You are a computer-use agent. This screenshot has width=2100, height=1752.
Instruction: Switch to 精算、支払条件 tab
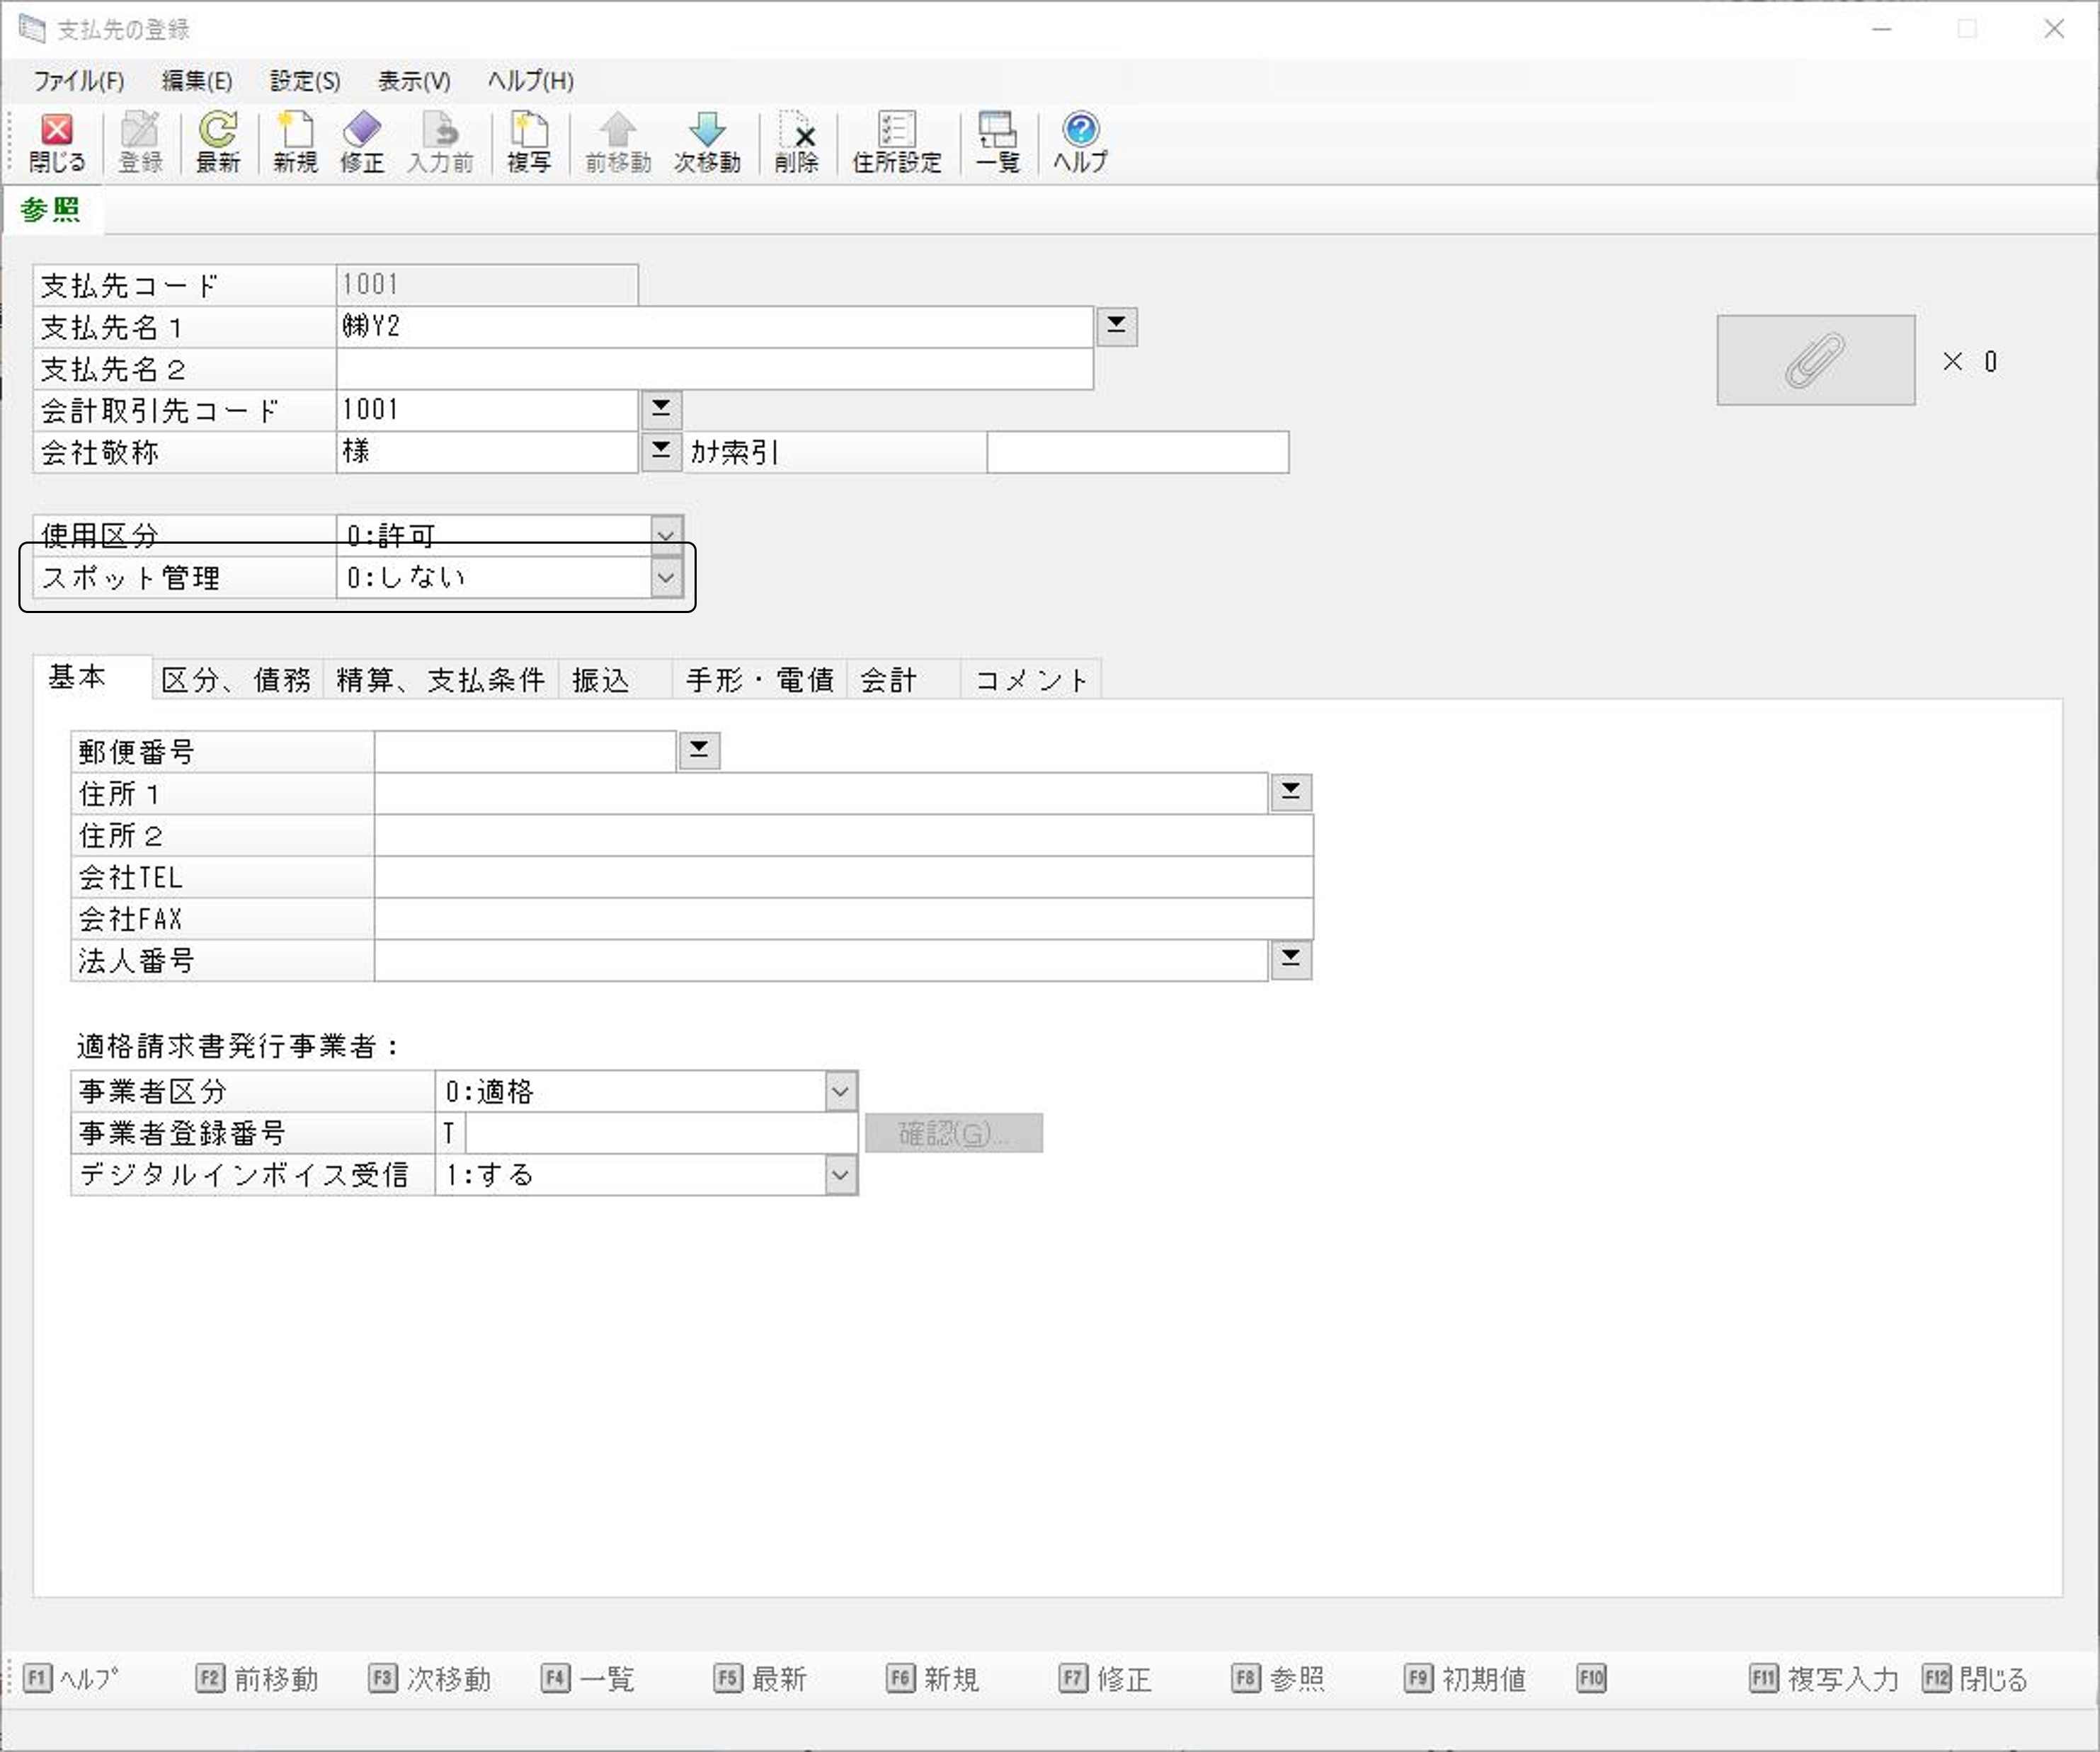pyautogui.click(x=440, y=680)
